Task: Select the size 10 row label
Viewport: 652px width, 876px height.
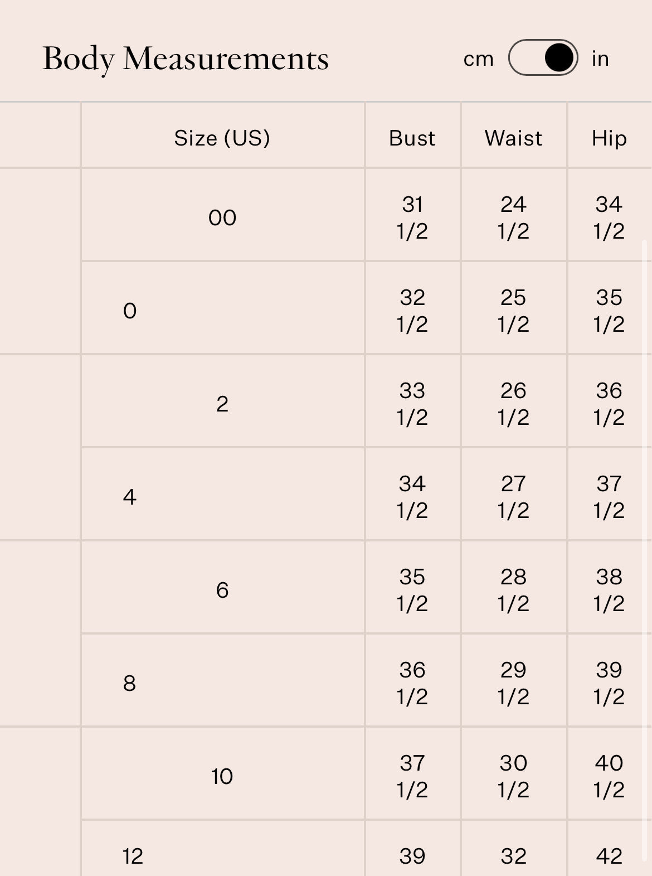Action: coord(222,776)
